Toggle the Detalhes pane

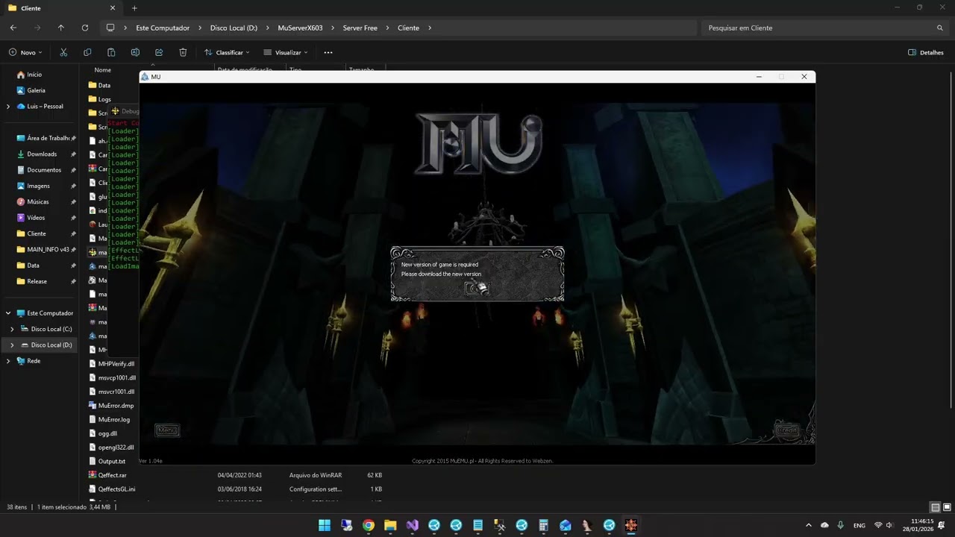[926, 52]
